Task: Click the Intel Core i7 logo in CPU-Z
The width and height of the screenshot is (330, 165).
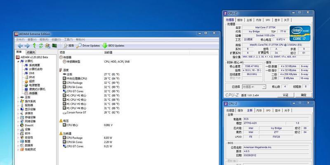Action: click(x=300, y=33)
